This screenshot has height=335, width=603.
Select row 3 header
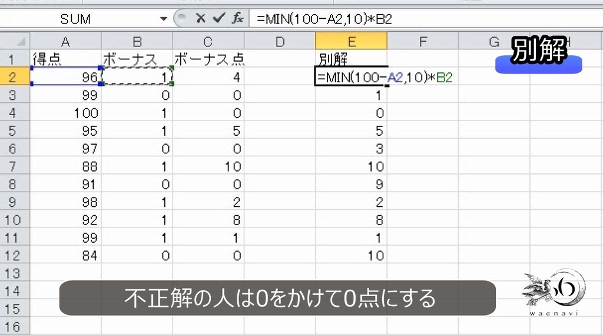pos(15,95)
